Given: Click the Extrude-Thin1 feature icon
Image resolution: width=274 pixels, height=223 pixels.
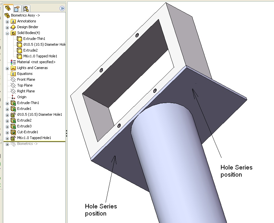Looking at the screenshot, I should (13, 103).
